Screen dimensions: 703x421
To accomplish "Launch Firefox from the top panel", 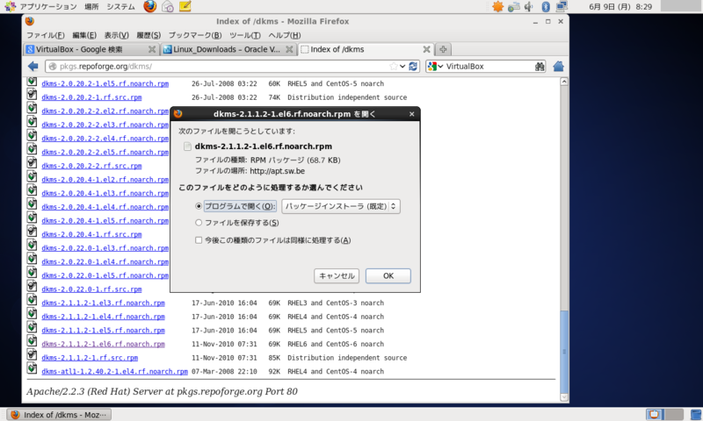I will pos(150,6).
